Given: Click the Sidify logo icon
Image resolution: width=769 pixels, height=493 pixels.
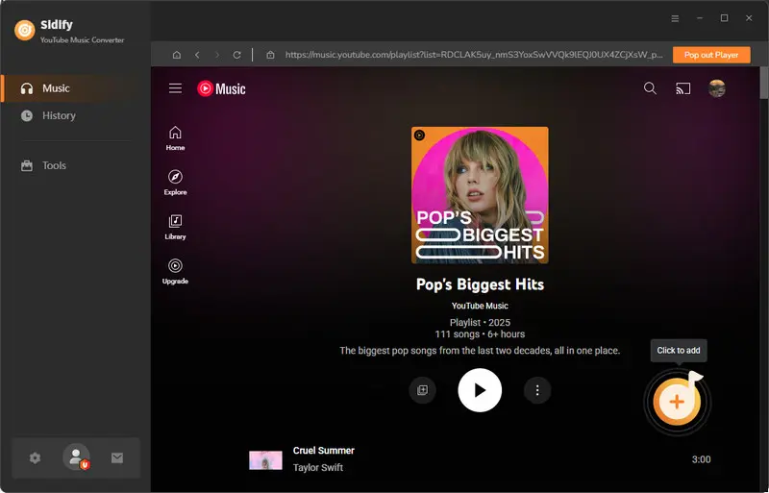Looking at the screenshot, I should tap(25, 31).
